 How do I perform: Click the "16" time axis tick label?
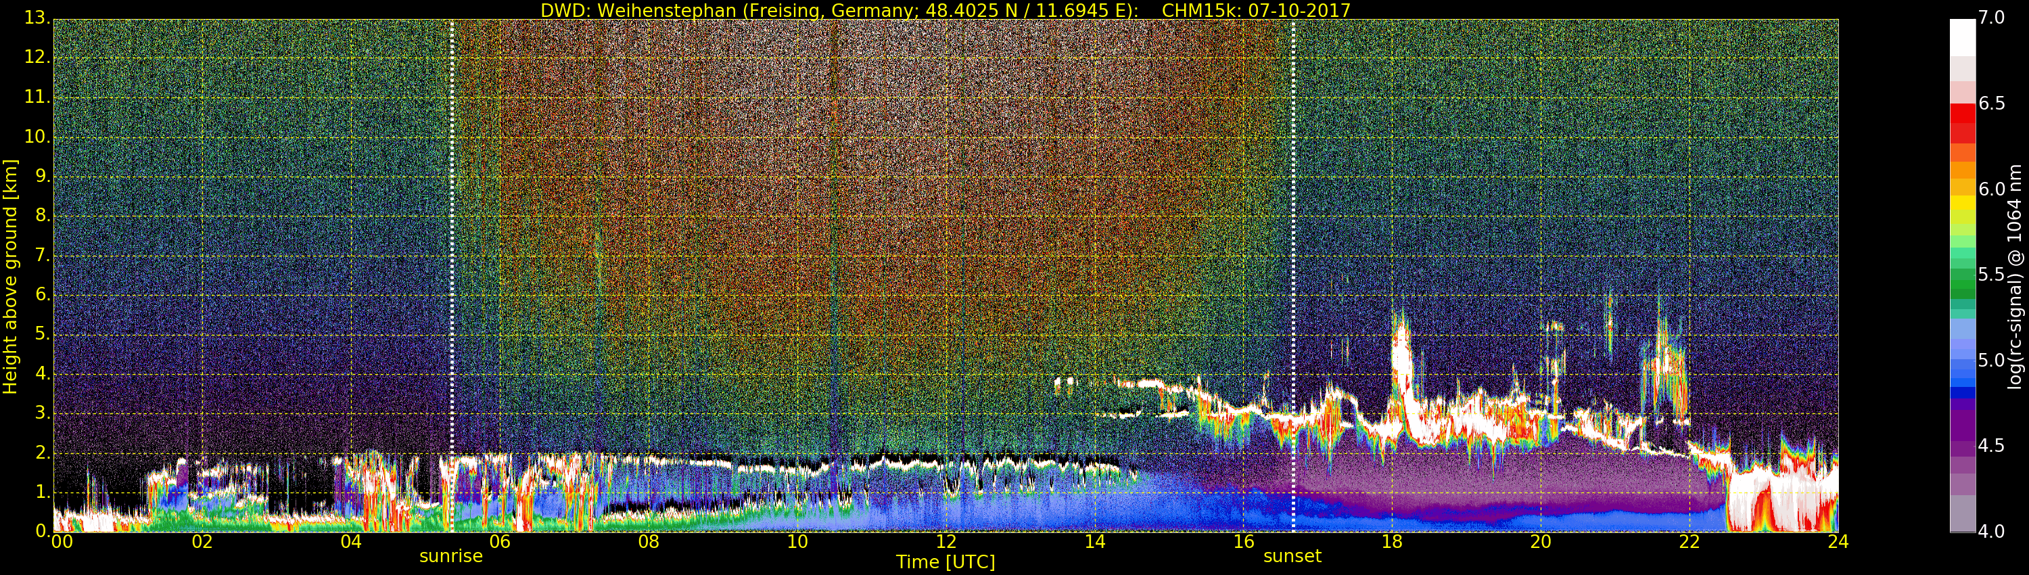pyautogui.click(x=1244, y=542)
